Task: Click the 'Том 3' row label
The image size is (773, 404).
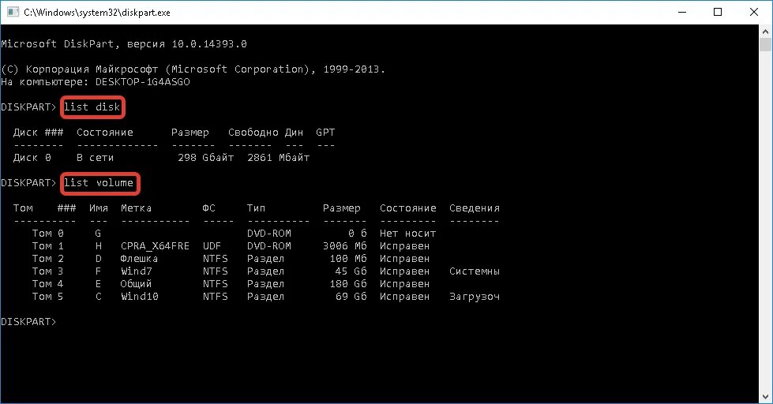Action: click(48, 271)
